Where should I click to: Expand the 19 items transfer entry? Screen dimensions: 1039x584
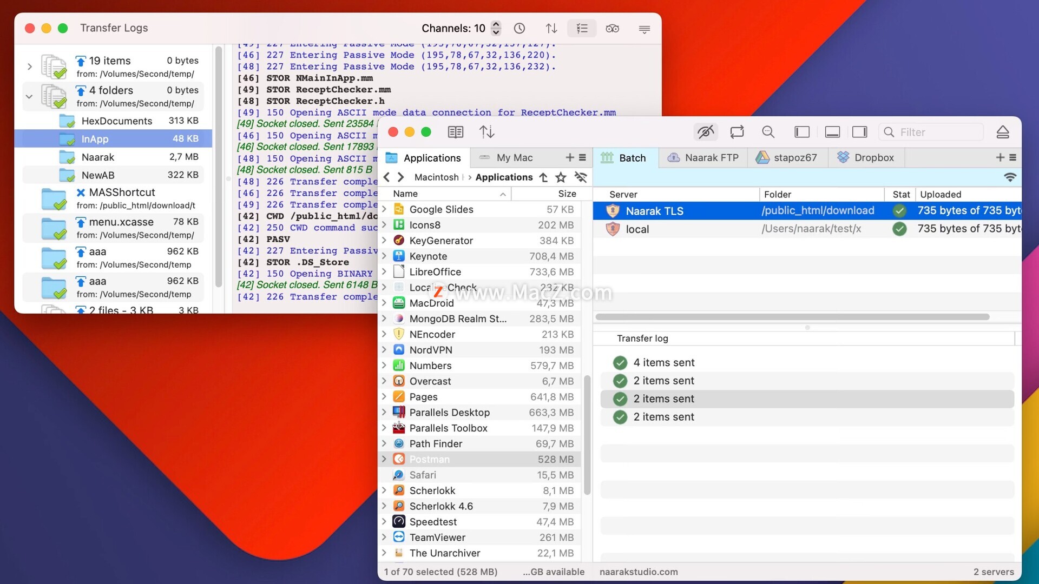click(x=30, y=67)
